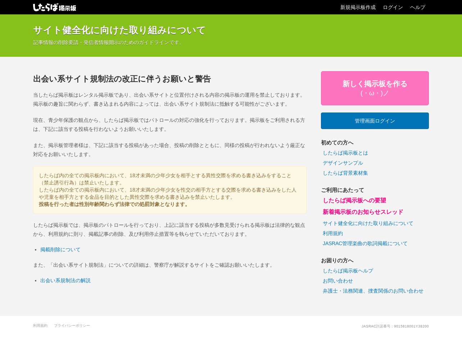Open the したらば背景素材集 link
This screenshot has height=344, width=462.
coord(345,173)
